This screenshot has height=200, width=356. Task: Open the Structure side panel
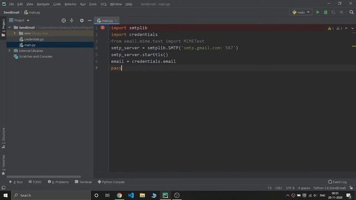(3, 138)
